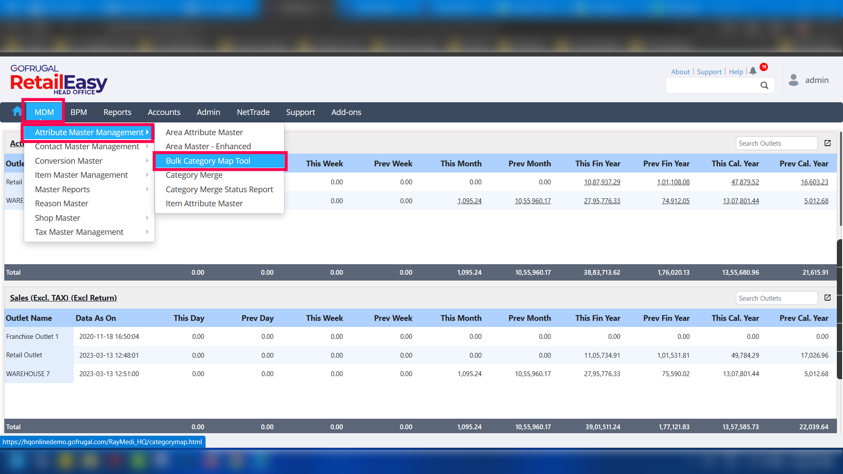The image size is (843, 474).
Task: Open the Reports menu
Action: [117, 112]
